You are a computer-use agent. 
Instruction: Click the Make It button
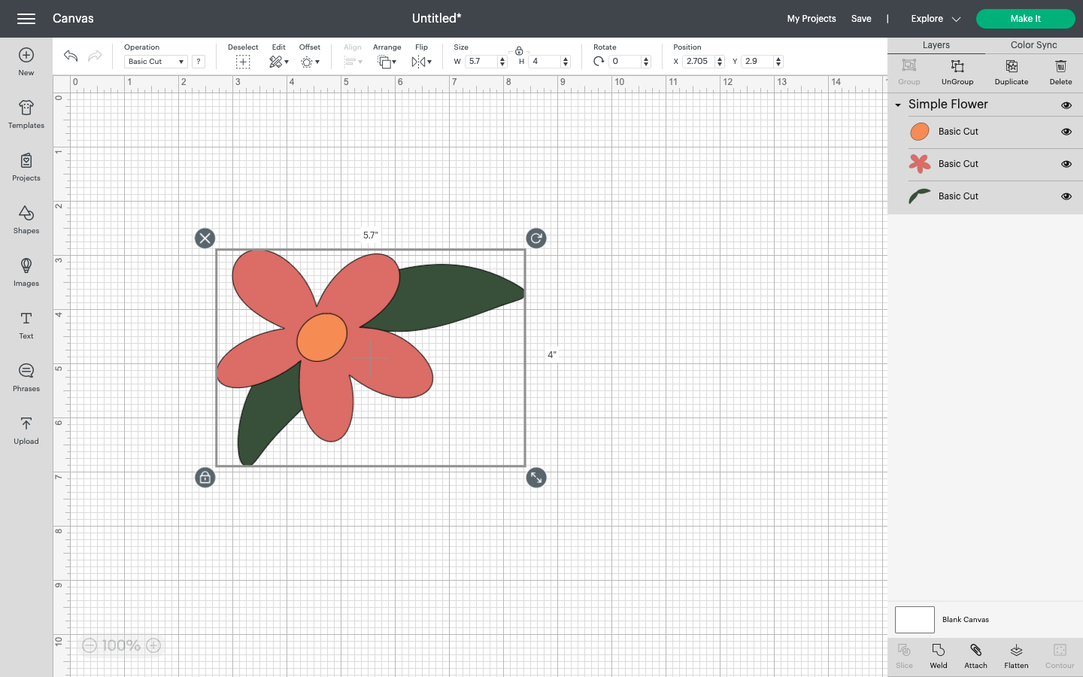coord(1025,18)
